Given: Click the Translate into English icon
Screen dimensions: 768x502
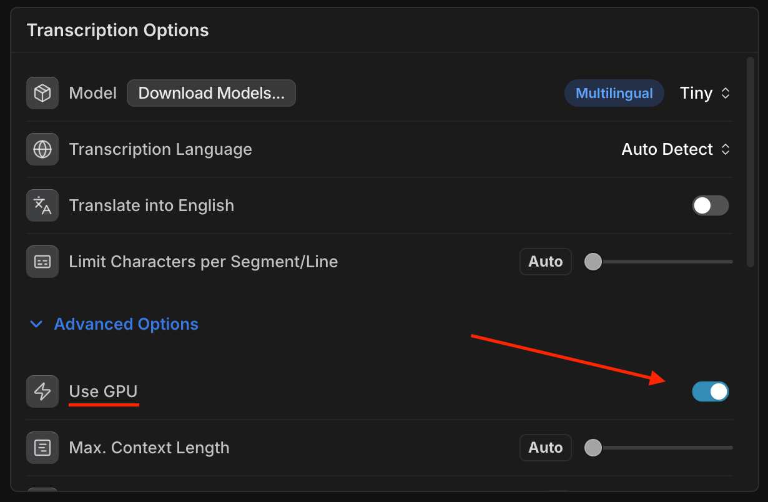Looking at the screenshot, I should point(42,205).
